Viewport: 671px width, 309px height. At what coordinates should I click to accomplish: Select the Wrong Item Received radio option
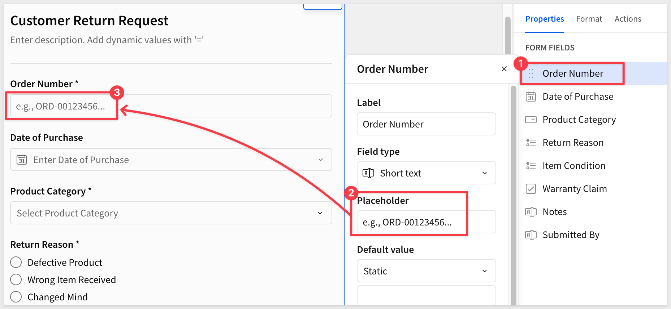pyautogui.click(x=16, y=279)
